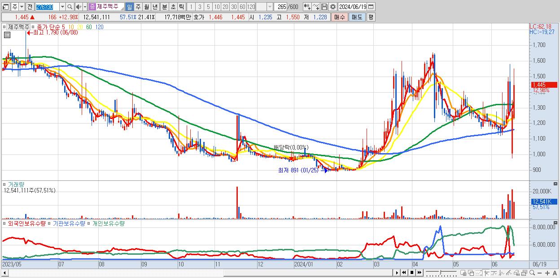Image resolution: width=560 pixels, height=278 pixels.
Task: Click the '주' asset type button at top-left
Action: click(15, 7)
